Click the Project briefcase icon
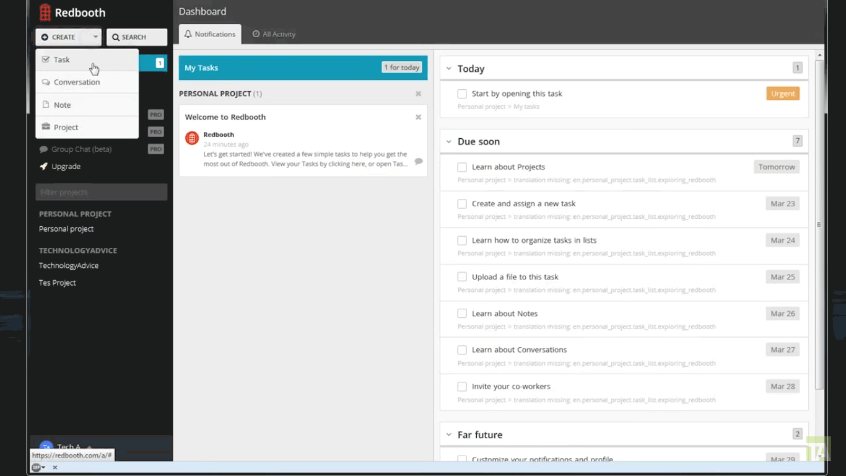The height and width of the screenshot is (476, 846). coord(46,126)
